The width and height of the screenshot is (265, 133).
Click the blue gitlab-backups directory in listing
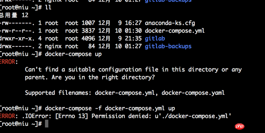(168, 46)
